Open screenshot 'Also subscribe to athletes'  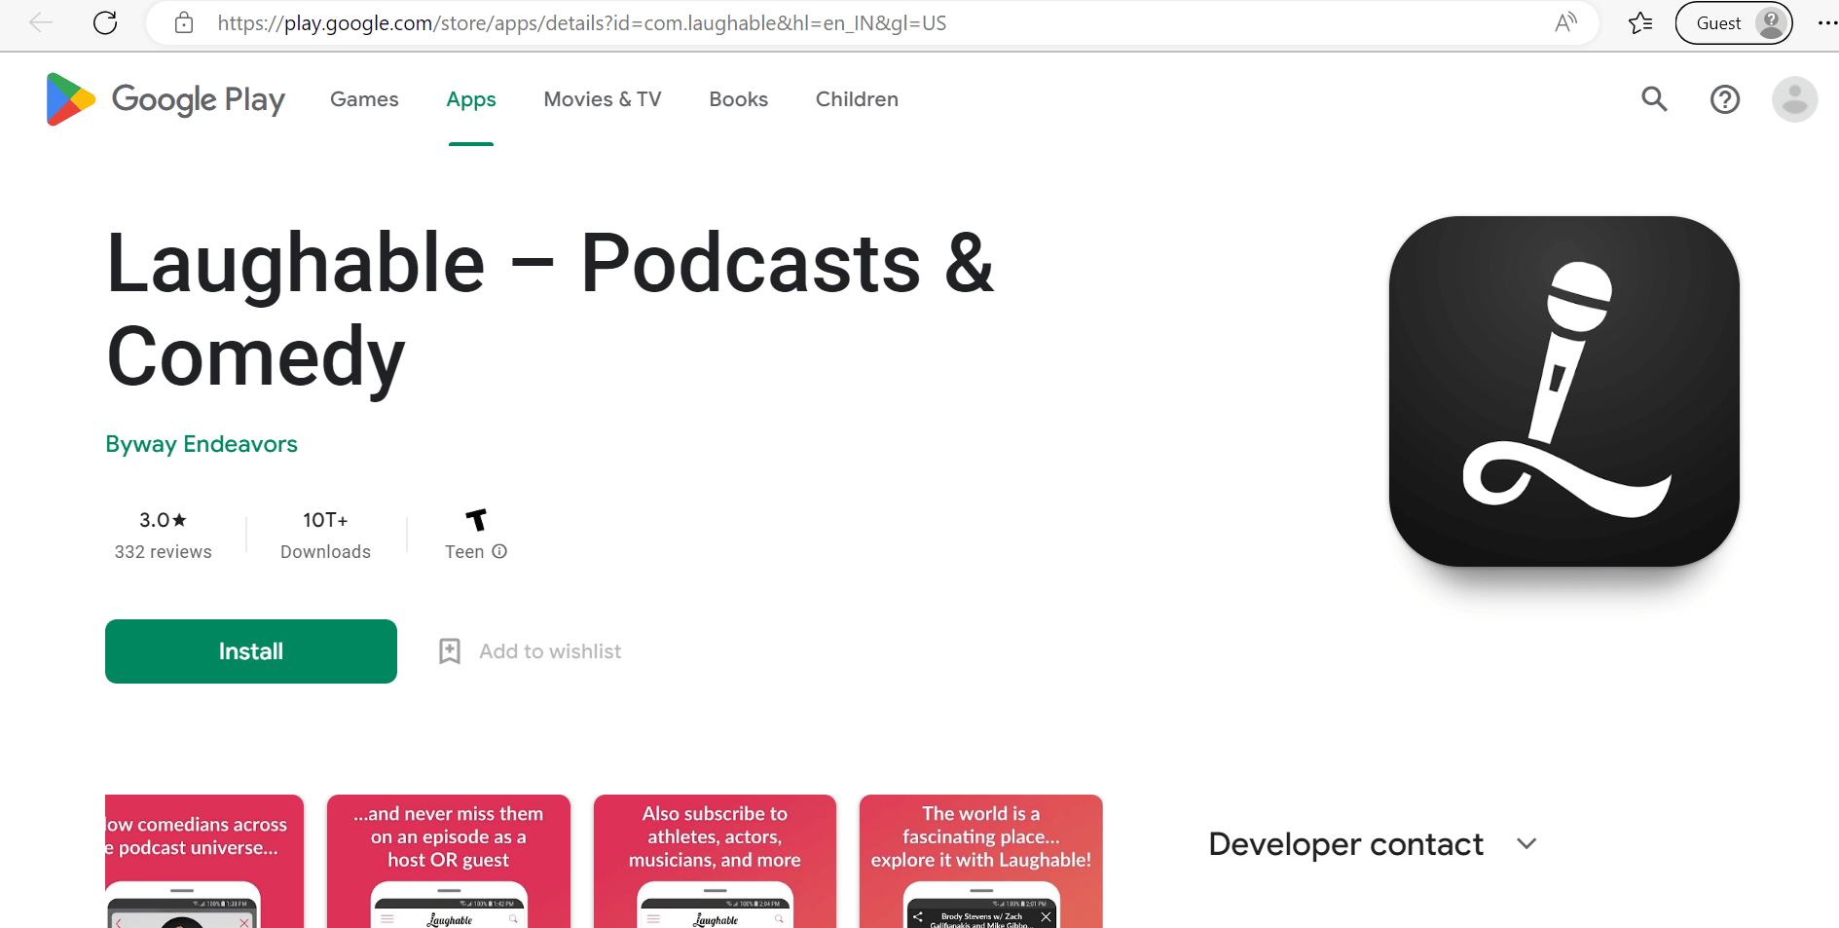(x=715, y=861)
